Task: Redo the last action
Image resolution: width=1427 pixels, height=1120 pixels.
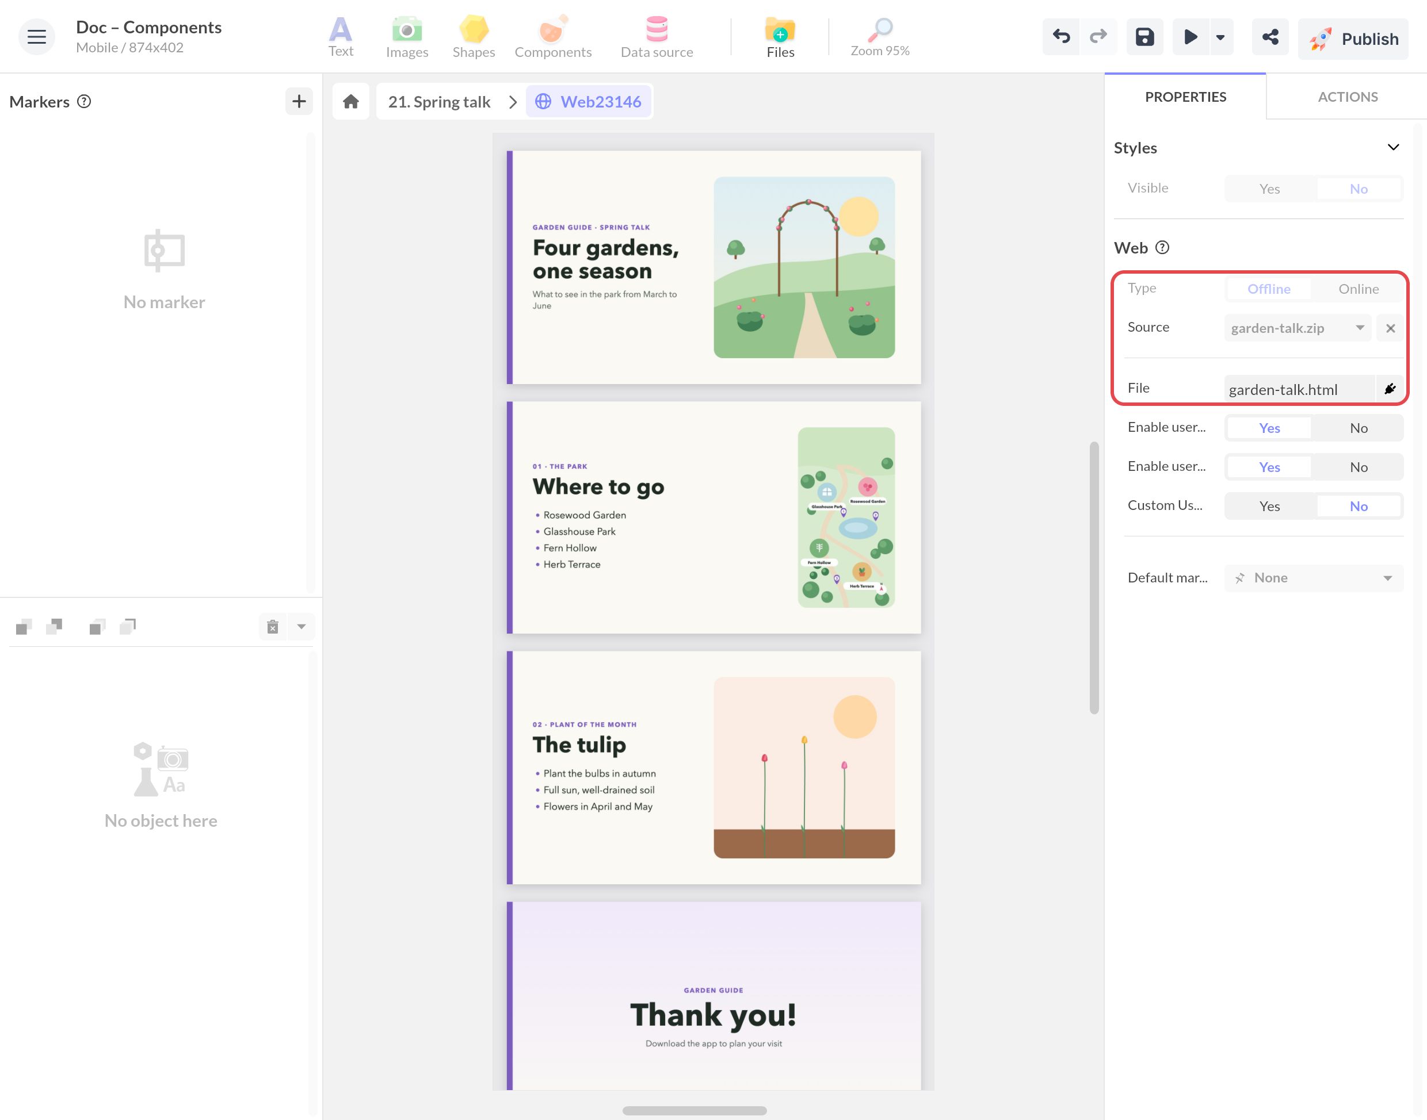Action: tap(1098, 37)
